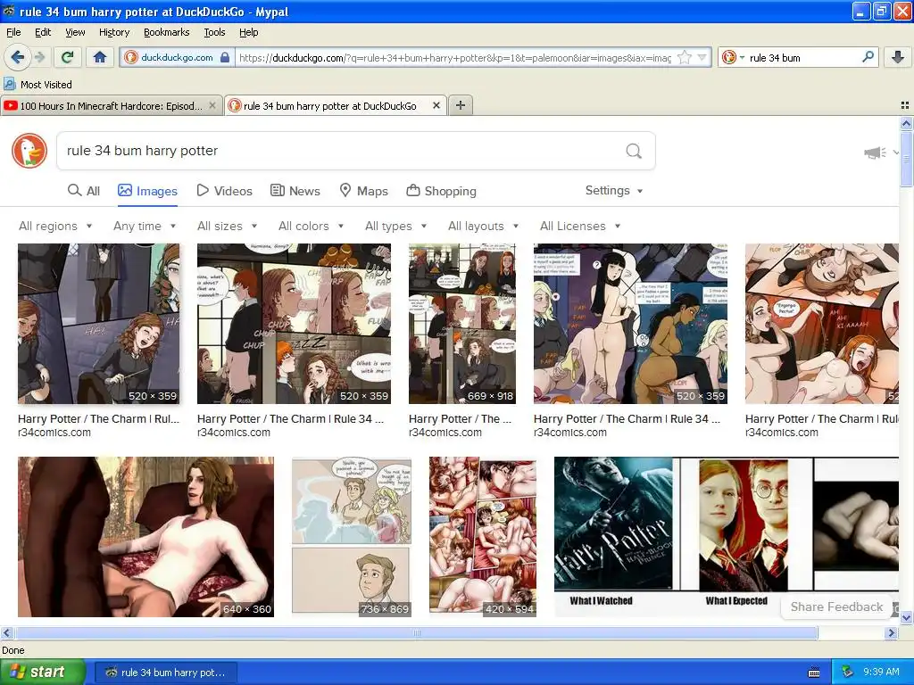Expand the Settings dropdown

[614, 191]
